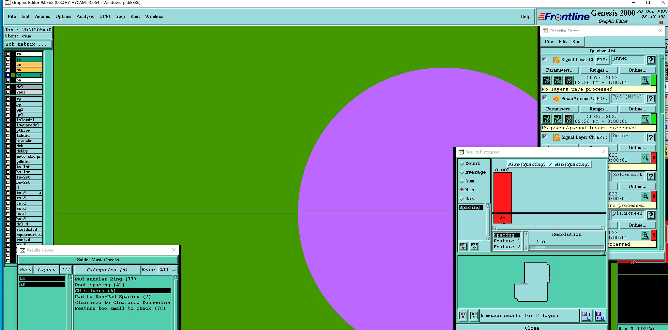
Task: Open Parameters... for Inner Signal Layer check
Action: 560,70
